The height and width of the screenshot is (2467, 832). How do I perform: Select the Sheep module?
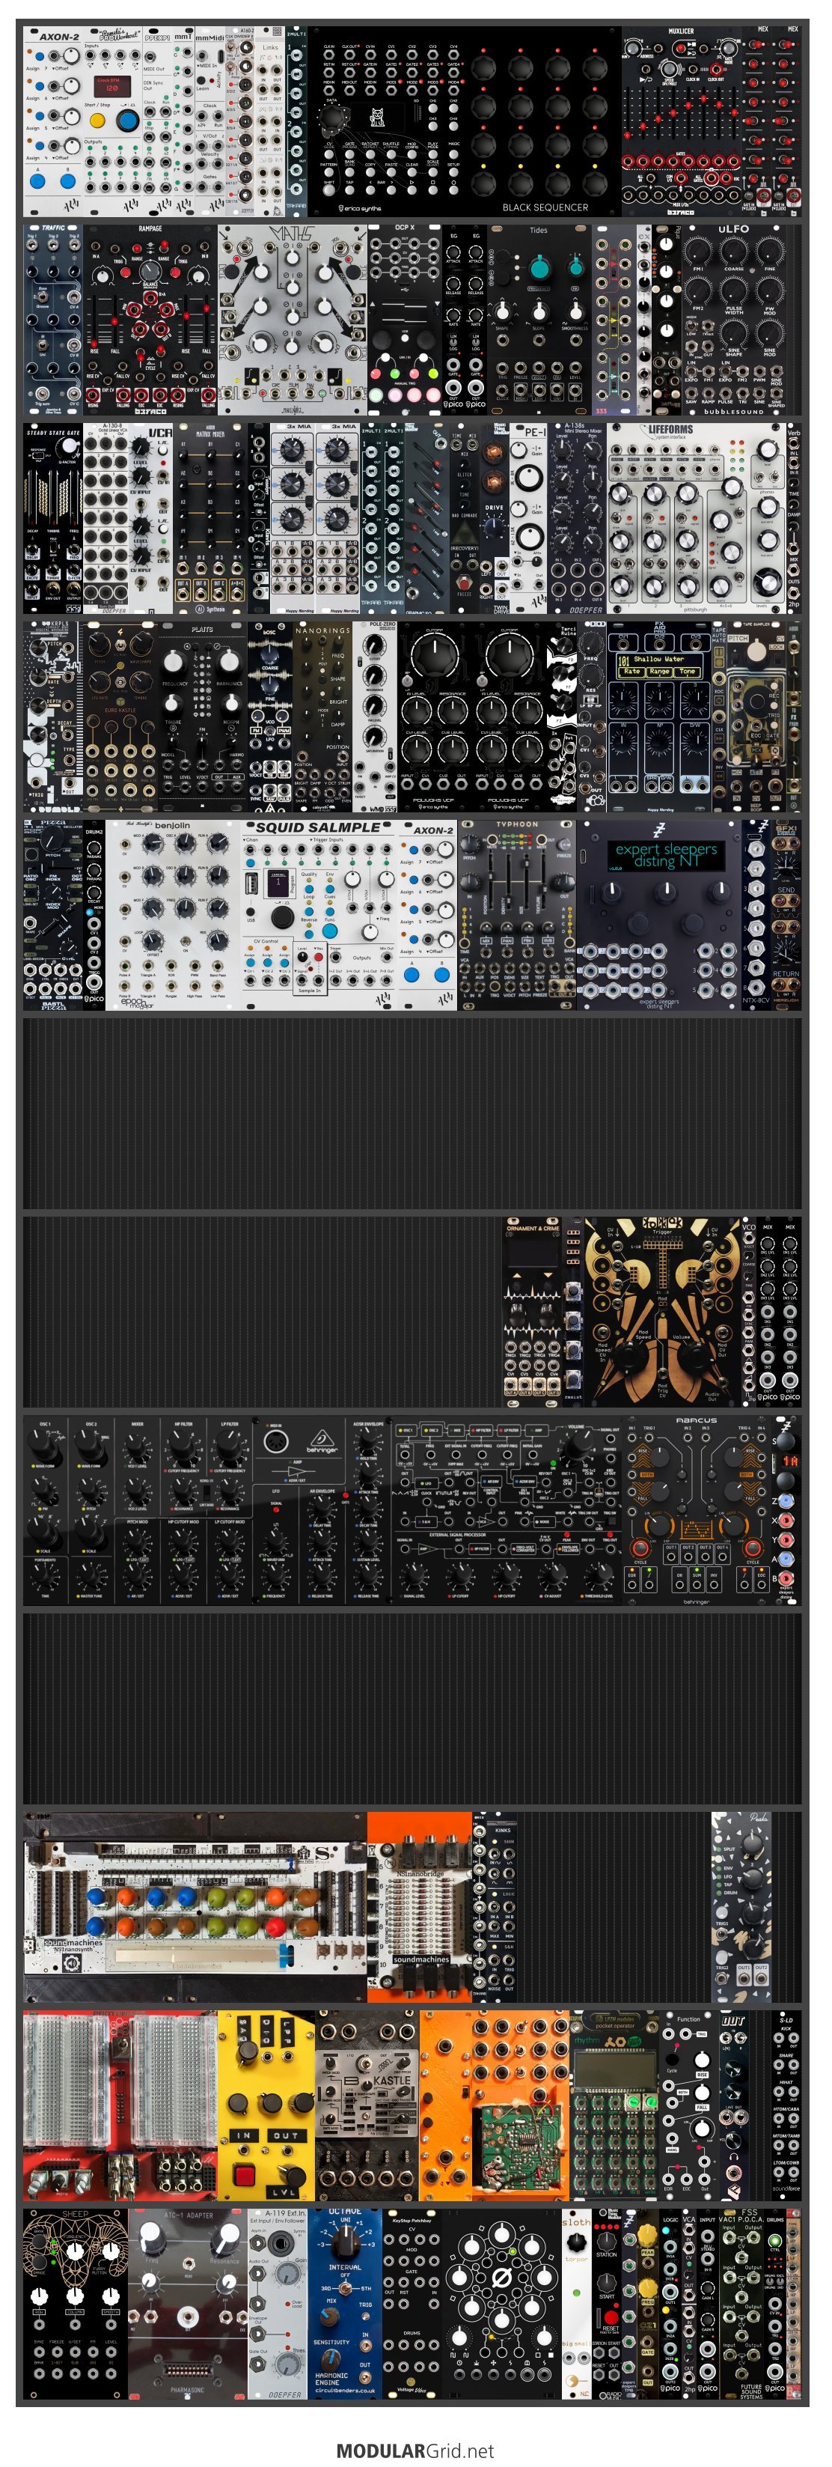point(76,2303)
